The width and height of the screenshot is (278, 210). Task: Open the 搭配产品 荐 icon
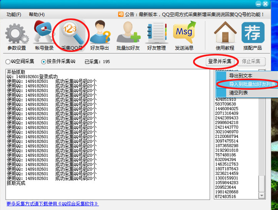[253, 32]
